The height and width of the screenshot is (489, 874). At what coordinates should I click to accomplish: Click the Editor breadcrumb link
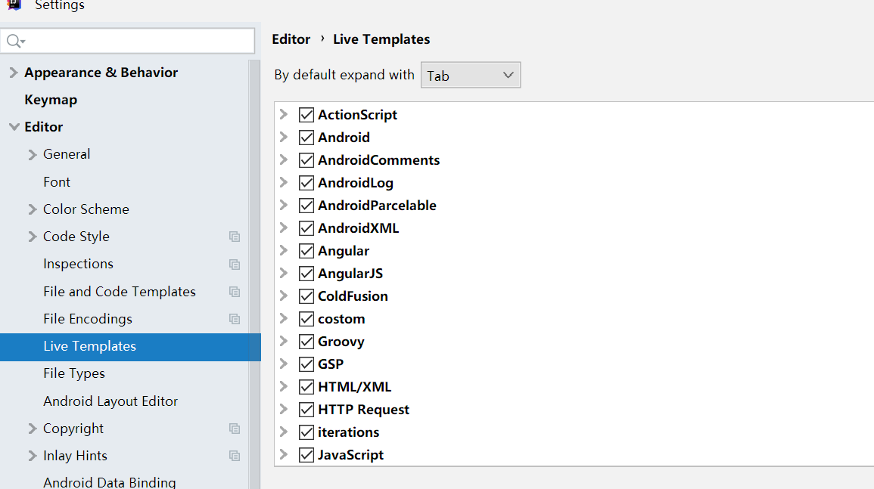tap(291, 39)
